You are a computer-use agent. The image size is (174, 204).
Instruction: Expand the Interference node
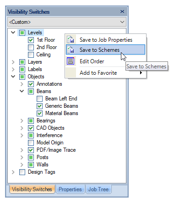(22, 135)
